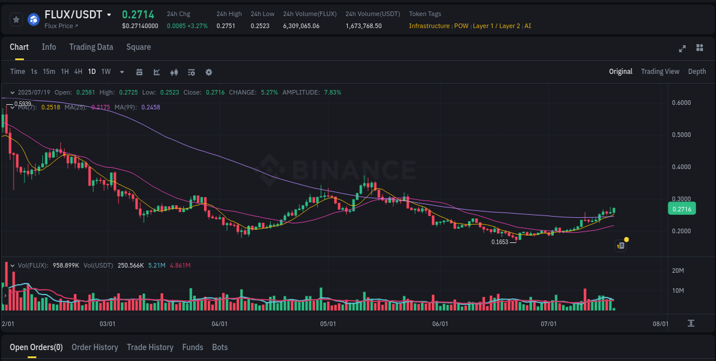This screenshot has width=716, height=361.
Task: Open the Order History tab
Action: (x=95, y=347)
